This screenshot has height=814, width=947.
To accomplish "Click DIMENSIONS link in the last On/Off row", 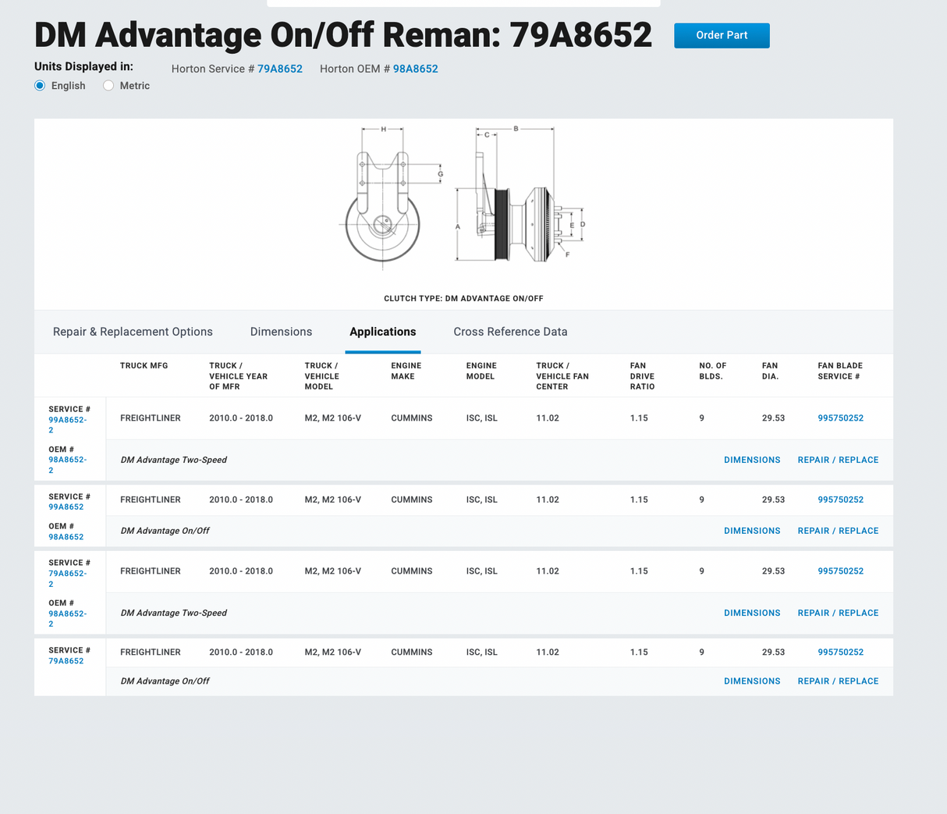I will tap(751, 681).
